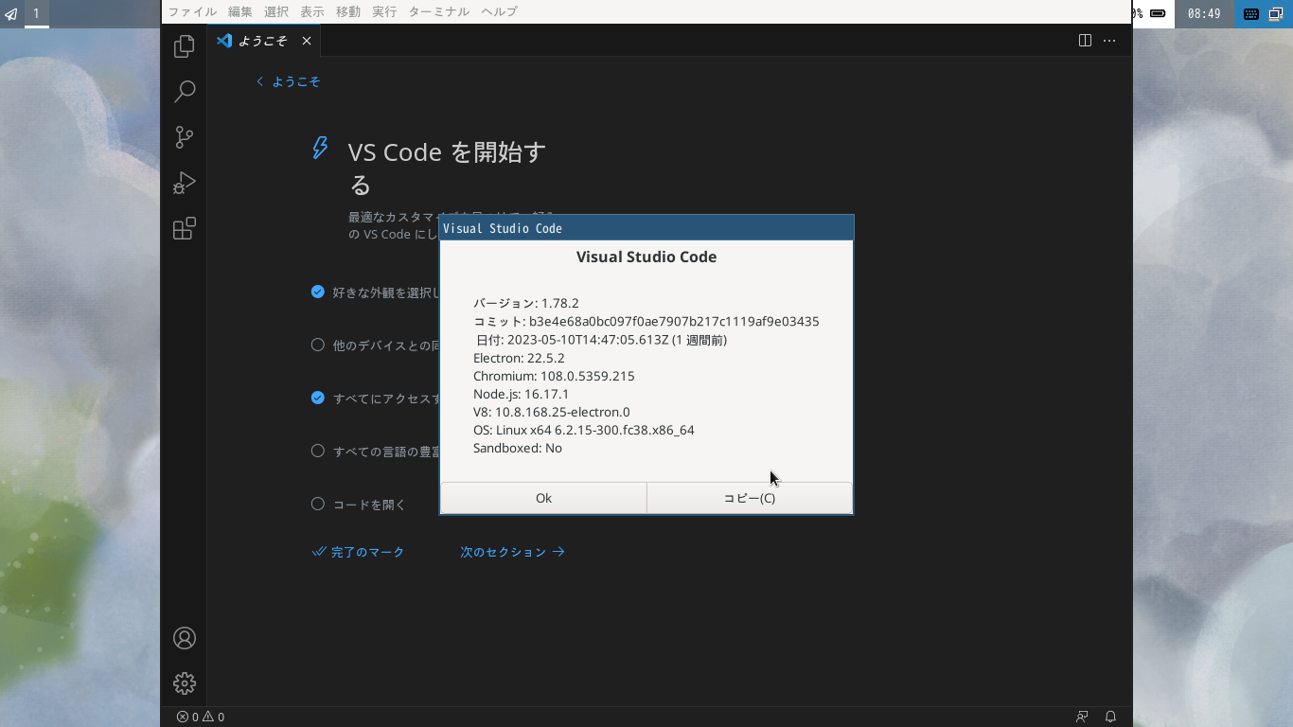Click Ok in the about dialog
Screen dimensions: 1293x727
tap(543, 498)
